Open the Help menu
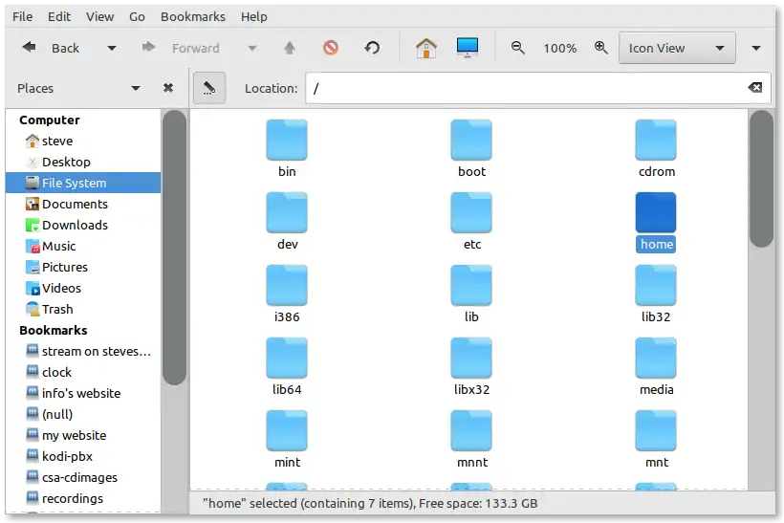 [254, 16]
